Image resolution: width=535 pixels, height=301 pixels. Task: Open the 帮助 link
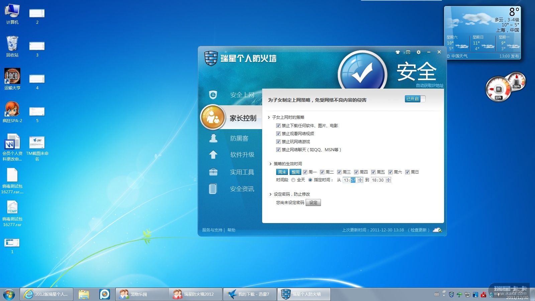[231, 230]
